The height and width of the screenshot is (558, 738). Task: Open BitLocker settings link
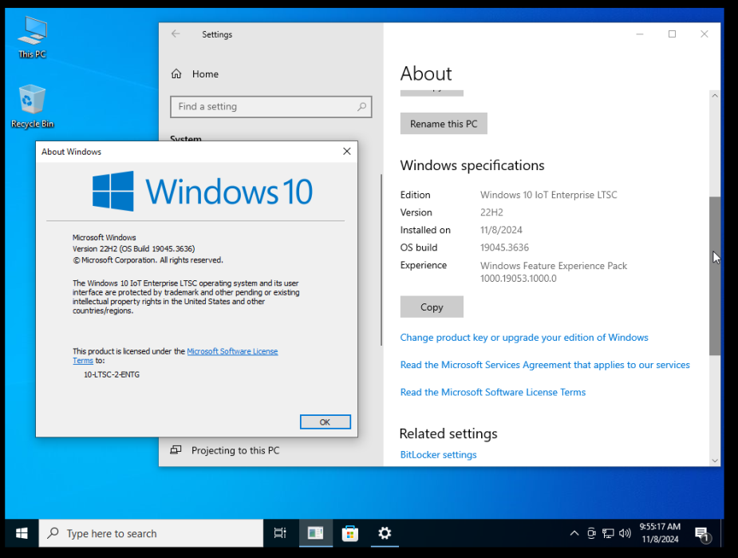[438, 455]
